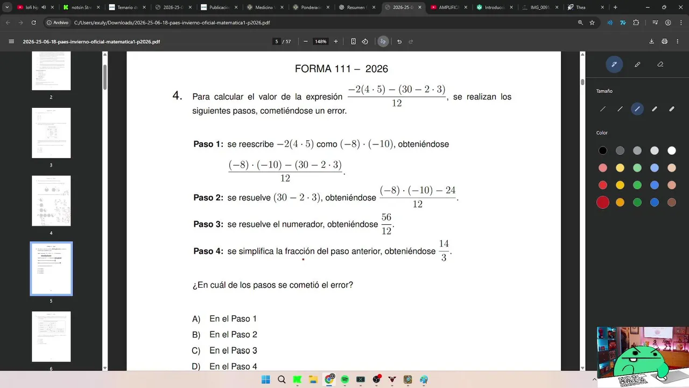Open page 3 thumbnail

coord(51,133)
